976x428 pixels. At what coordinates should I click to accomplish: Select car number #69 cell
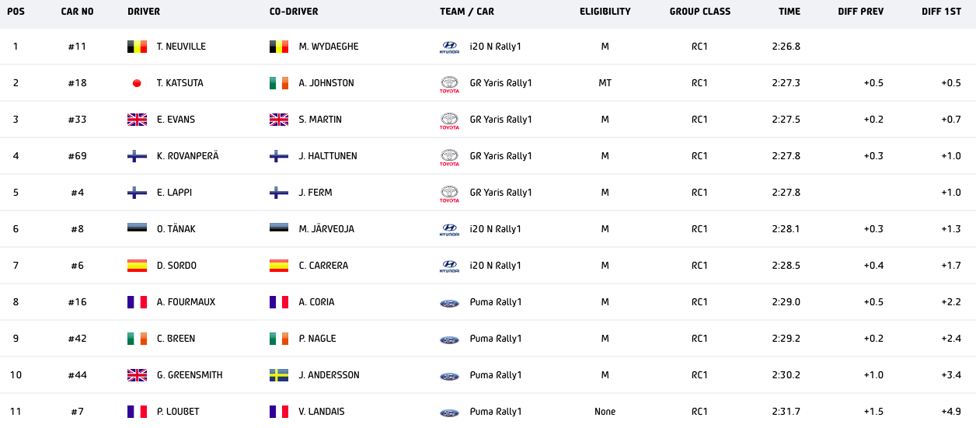[77, 156]
